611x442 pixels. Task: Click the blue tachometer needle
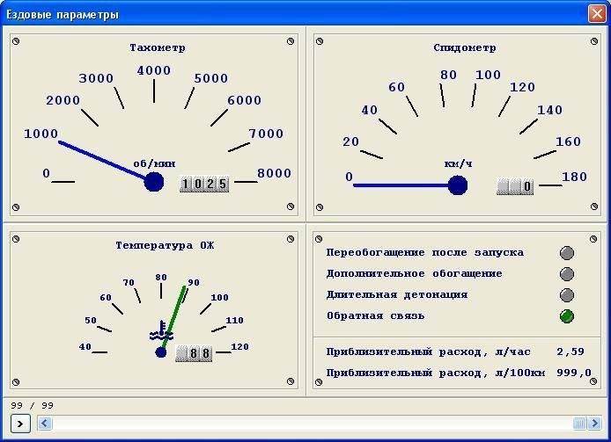101,159
